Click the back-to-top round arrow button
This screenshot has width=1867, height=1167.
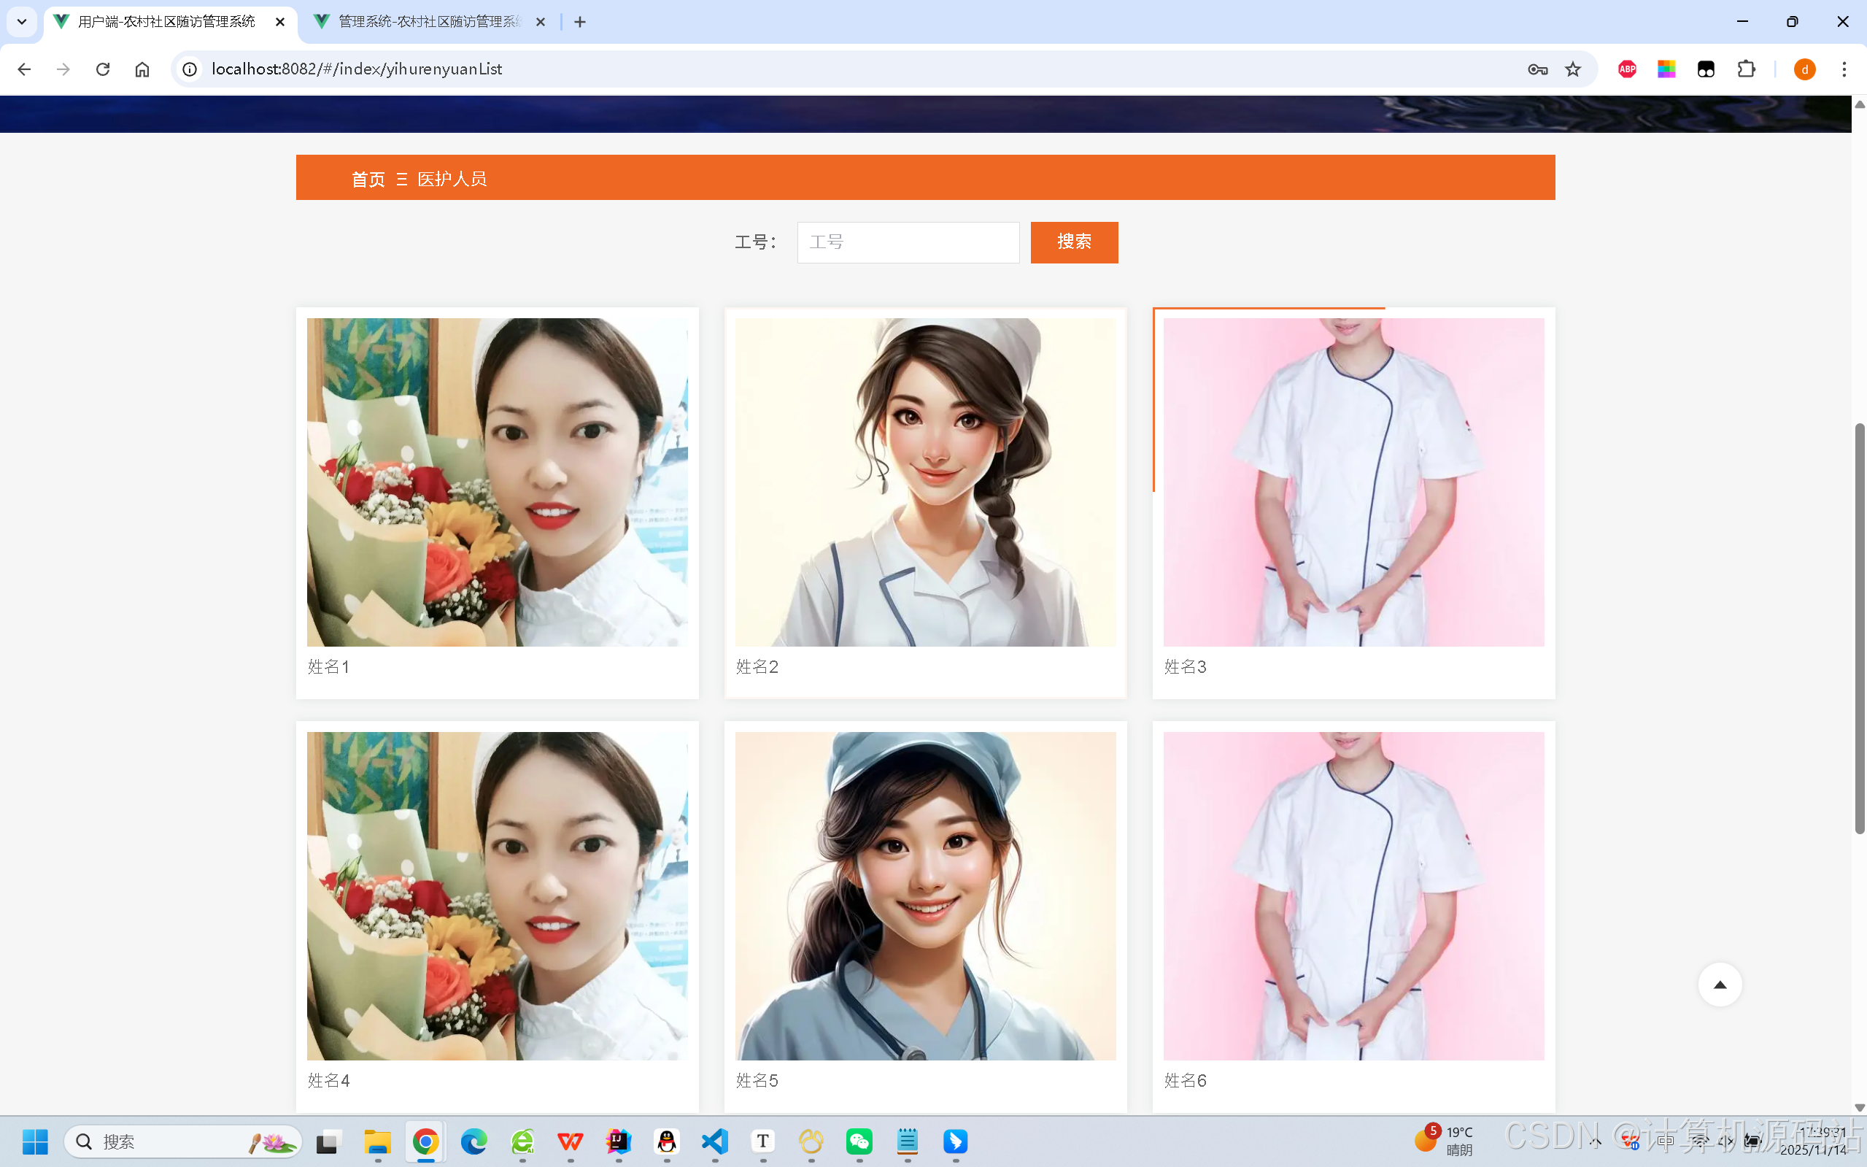point(1720,984)
